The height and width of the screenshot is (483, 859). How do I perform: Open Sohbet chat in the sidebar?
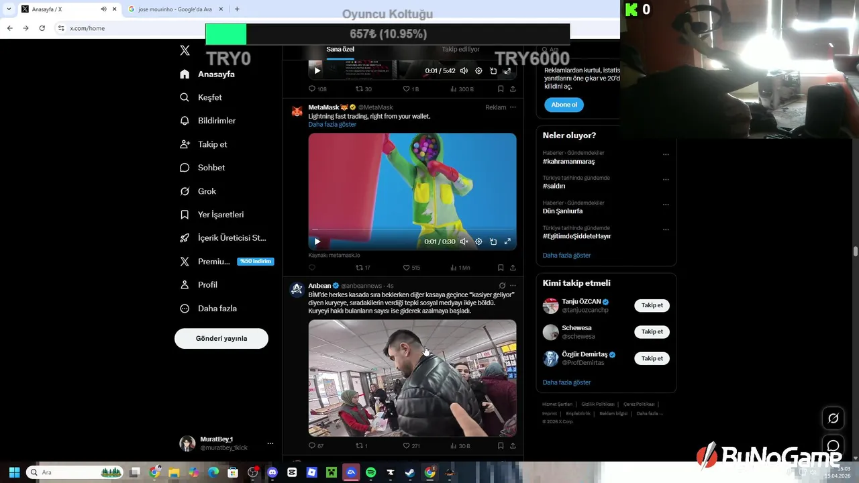202,168
